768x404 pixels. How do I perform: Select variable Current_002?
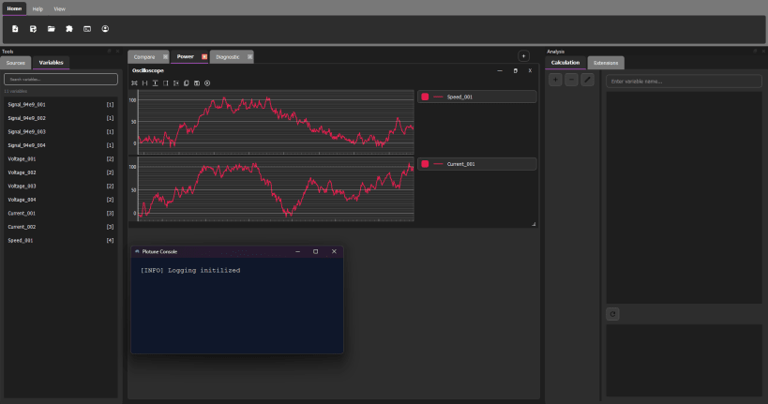(61, 227)
